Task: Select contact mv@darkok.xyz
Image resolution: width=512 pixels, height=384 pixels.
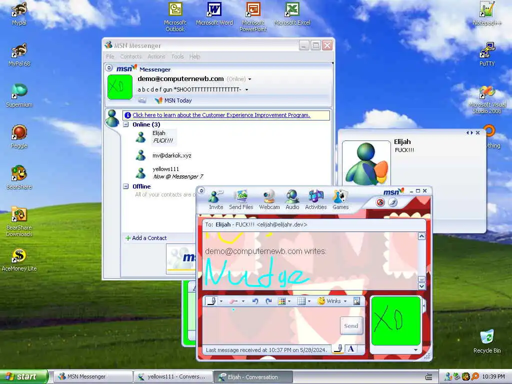Action: [x=172, y=155]
